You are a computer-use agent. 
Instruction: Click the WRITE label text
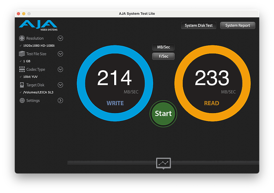pyautogui.click(x=115, y=103)
